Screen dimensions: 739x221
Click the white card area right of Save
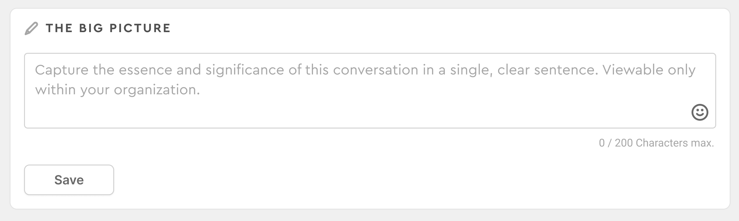point(391,180)
